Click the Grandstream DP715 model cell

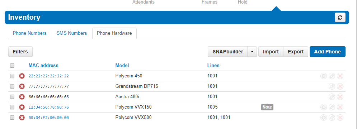click(137, 86)
